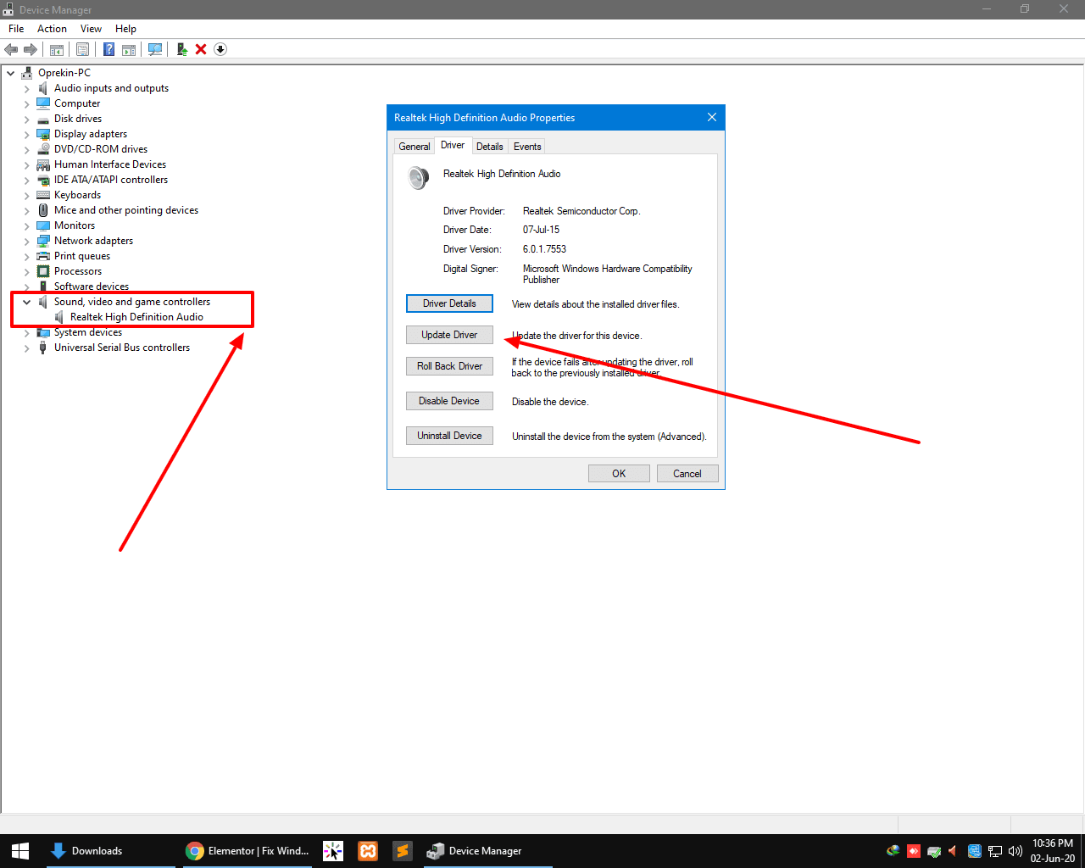Image resolution: width=1085 pixels, height=868 pixels.
Task: Collapse the Oprekin-PC root node
Action: pyautogui.click(x=11, y=73)
